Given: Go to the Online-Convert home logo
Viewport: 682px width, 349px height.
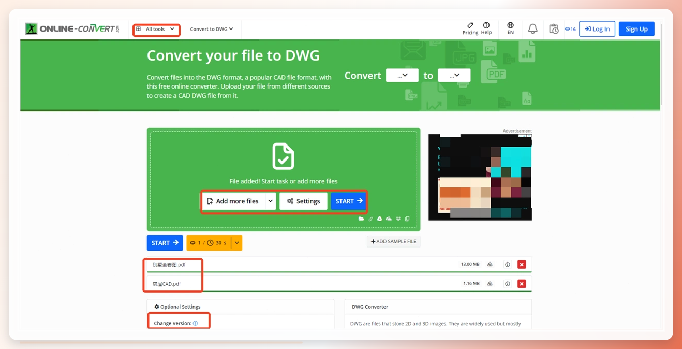Looking at the screenshot, I should point(73,29).
